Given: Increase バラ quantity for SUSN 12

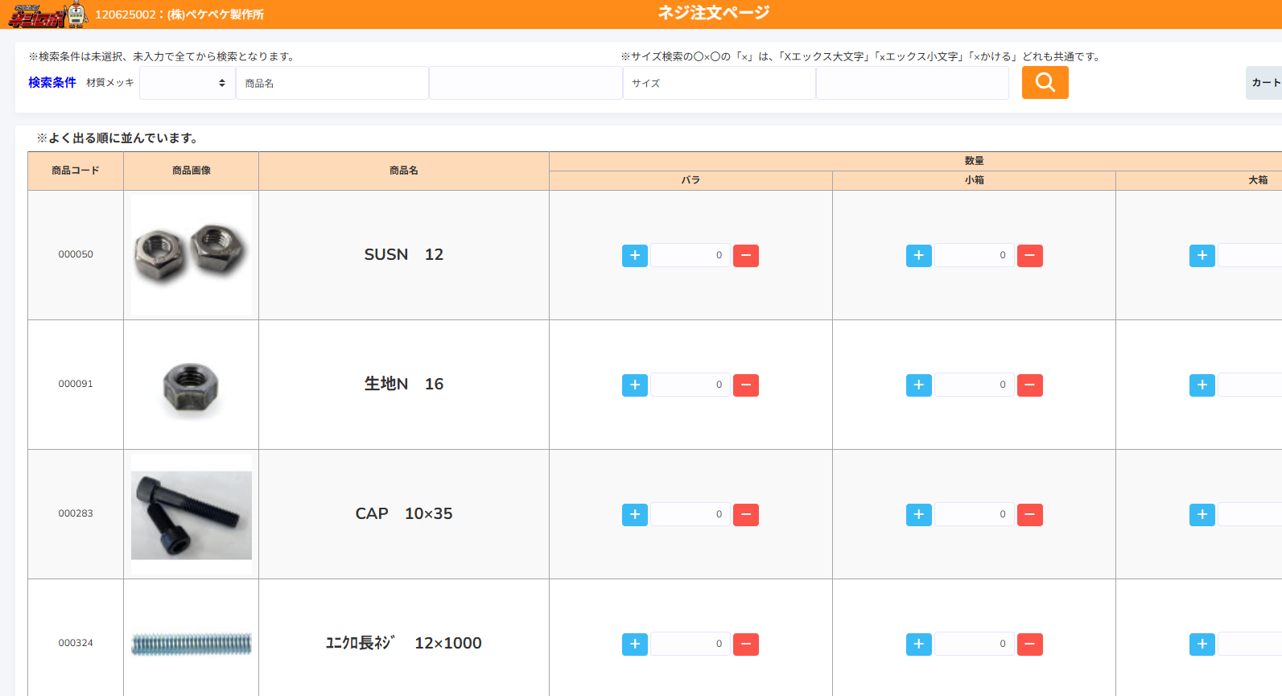Looking at the screenshot, I should (635, 256).
